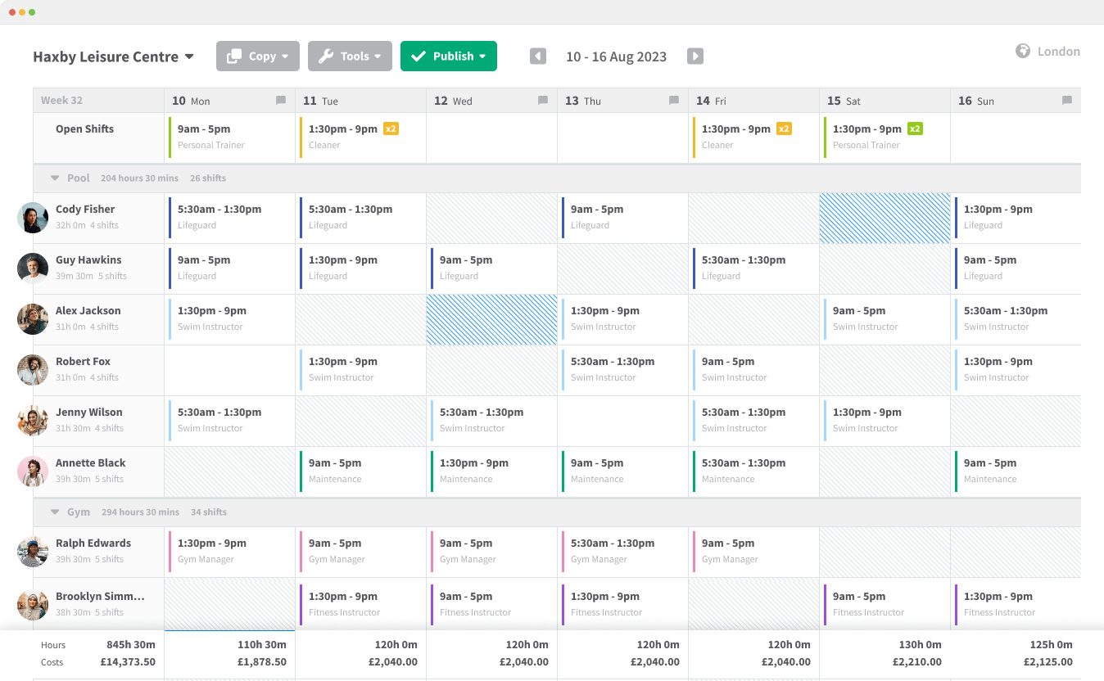This screenshot has height=681, width=1104.
Task: Click Jenny Wilson's avatar thumbnail
Action: coord(33,420)
